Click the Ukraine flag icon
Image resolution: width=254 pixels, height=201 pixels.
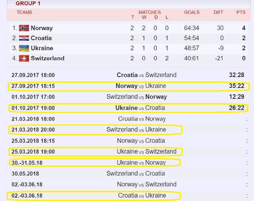pos(24,48)
